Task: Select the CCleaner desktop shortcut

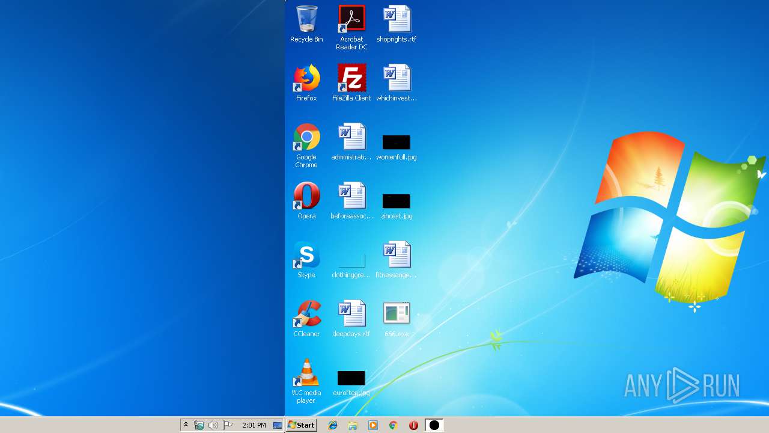Action: click(306, 319)
